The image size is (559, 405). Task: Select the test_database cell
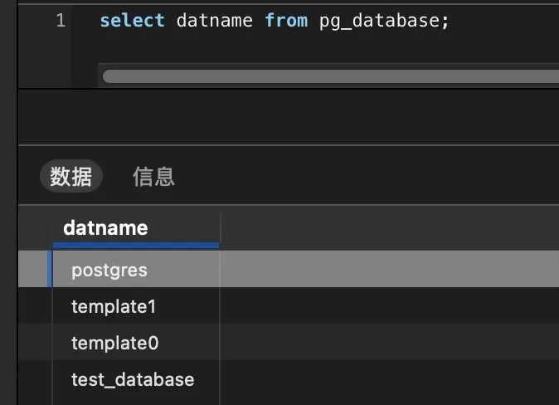coord(133,379)
